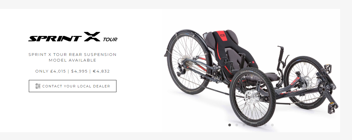Click the ICE logo on the seat headrest
This screenshot has height=140, width=352.
222,35
